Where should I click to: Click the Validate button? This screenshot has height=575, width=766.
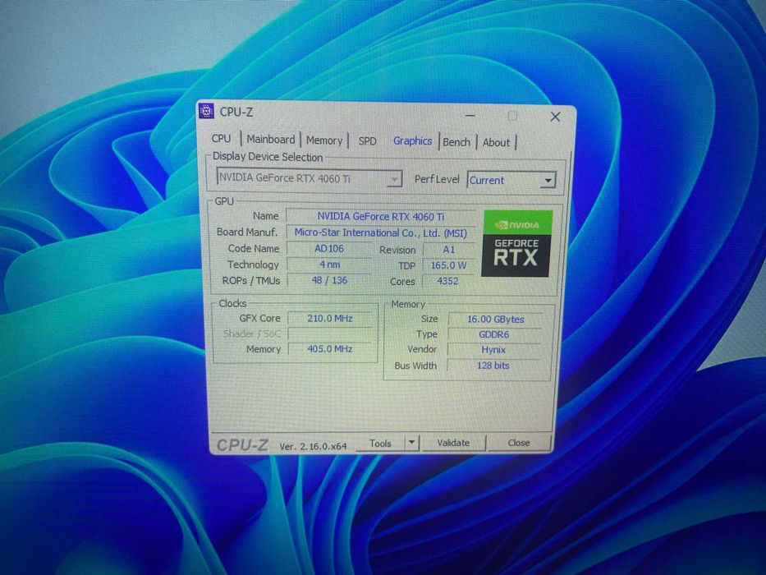[x=453, y=443]
